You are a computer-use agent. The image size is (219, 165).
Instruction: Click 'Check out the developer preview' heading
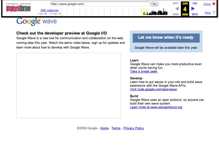point(62,33)
